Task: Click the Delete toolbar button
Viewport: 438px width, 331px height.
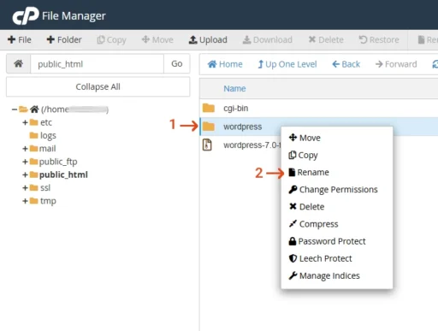Action: (x=326, y=39)
